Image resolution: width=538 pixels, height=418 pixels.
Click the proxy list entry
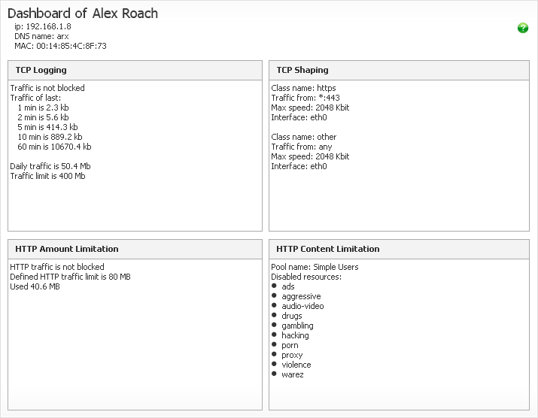[x=292, y=356]
